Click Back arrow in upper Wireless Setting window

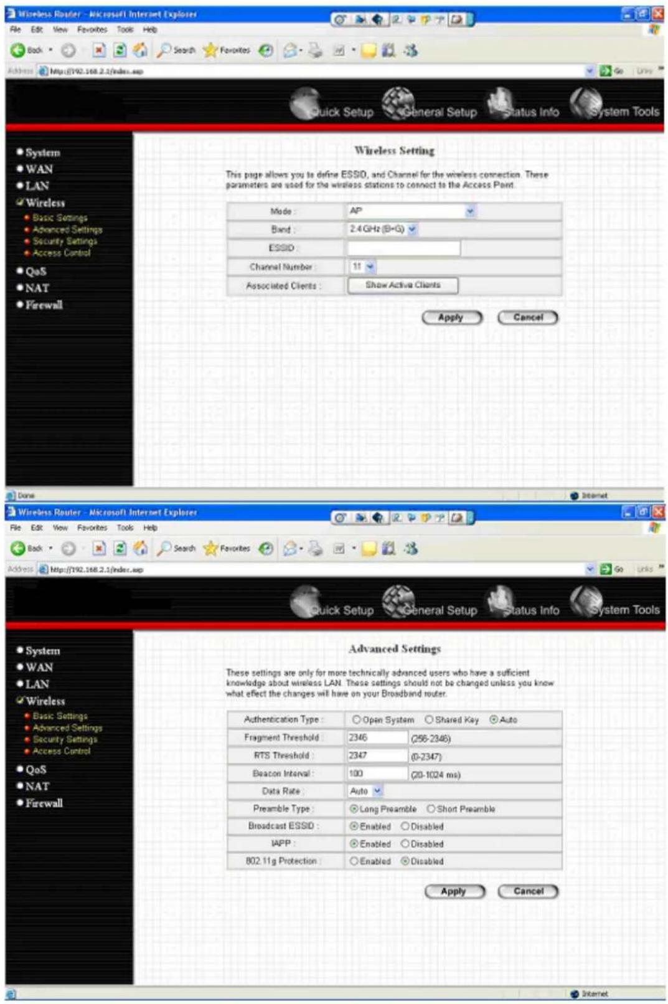[18, 50]
